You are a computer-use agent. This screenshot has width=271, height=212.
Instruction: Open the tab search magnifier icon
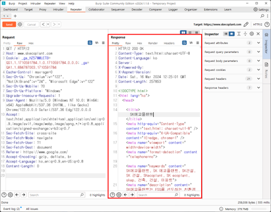[262, 16]
